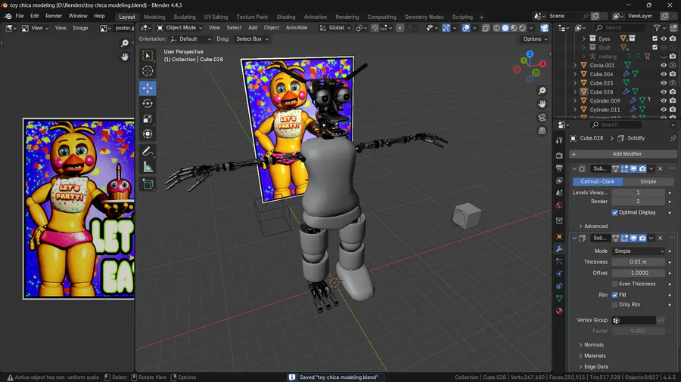The width and height of the screenshot is (681, 382).
Task: Click the viewport pan hand icon
Action: click(542, 104)
